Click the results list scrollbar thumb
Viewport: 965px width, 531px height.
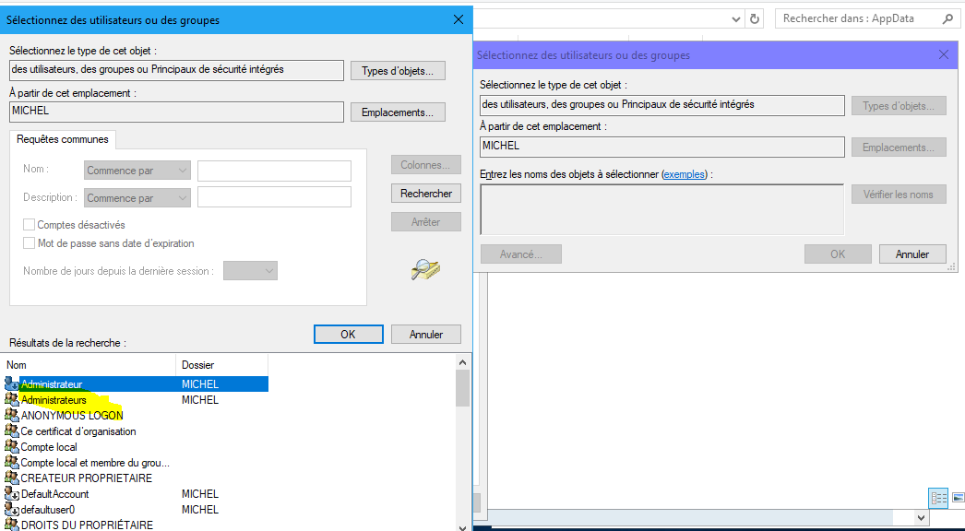click(x=463, y=387)
